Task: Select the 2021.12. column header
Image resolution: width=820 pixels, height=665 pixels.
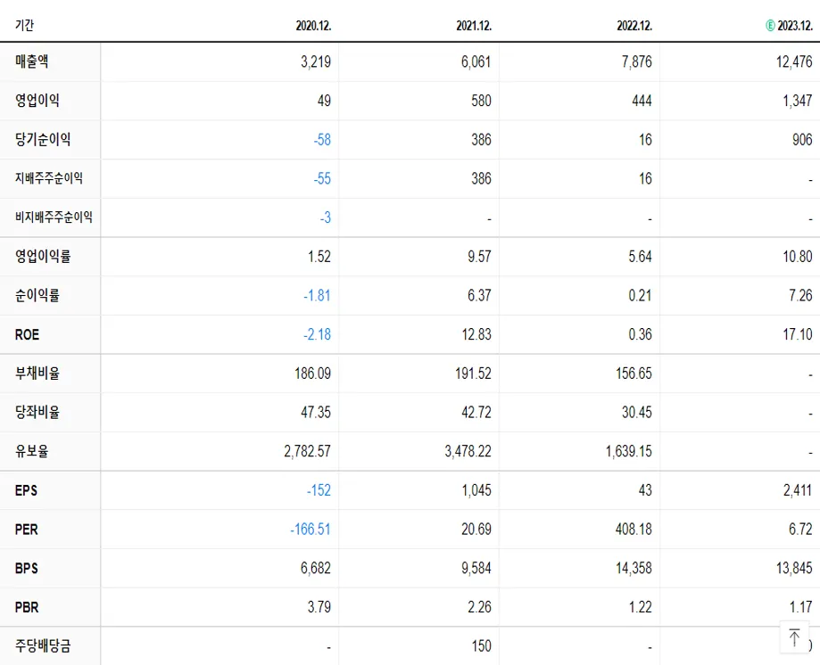Action: click(x=475, y=26)
